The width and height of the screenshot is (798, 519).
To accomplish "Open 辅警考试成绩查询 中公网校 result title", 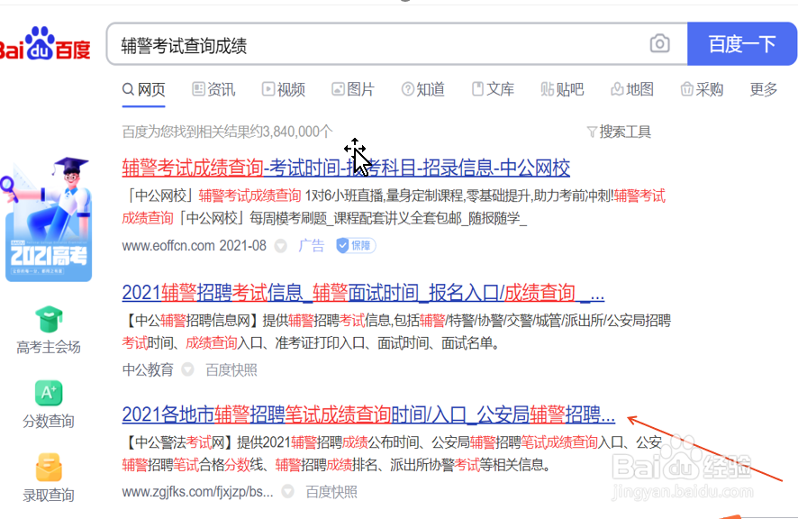I will (346, 168).
